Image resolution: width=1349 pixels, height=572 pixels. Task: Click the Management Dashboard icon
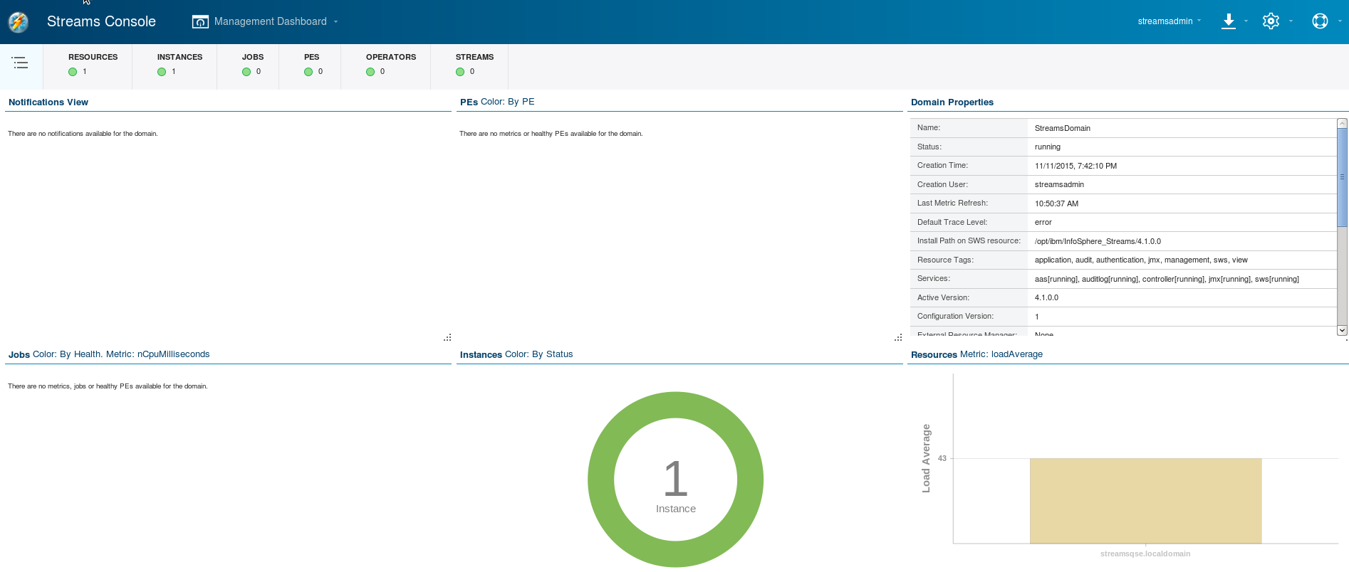(200, 22)
